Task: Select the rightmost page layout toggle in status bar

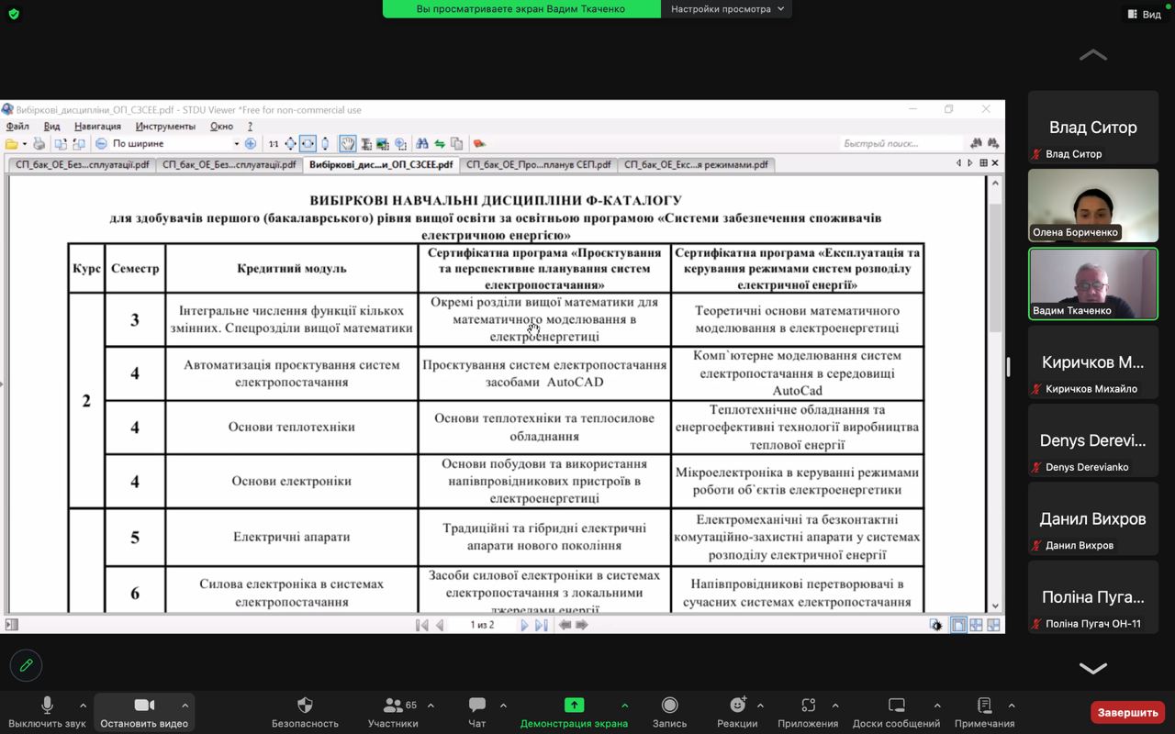Action: tap(993, 625)
